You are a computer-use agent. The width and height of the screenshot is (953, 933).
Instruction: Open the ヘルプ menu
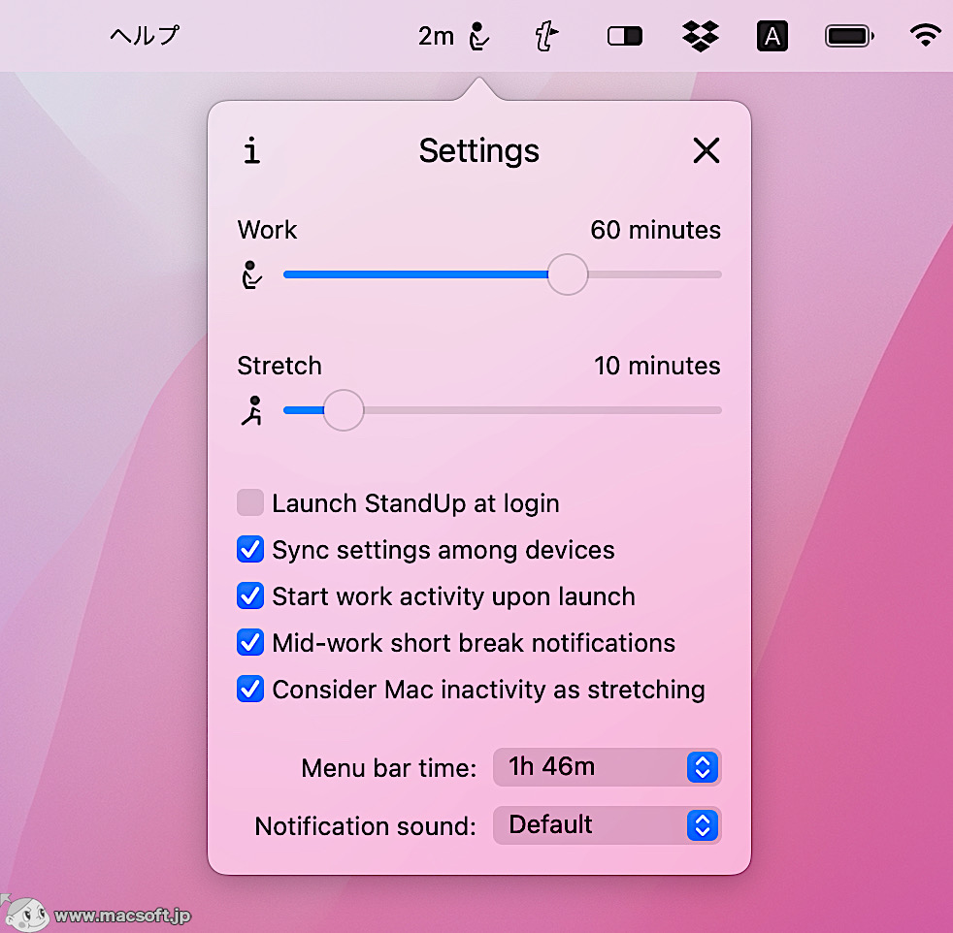(145, 36)
